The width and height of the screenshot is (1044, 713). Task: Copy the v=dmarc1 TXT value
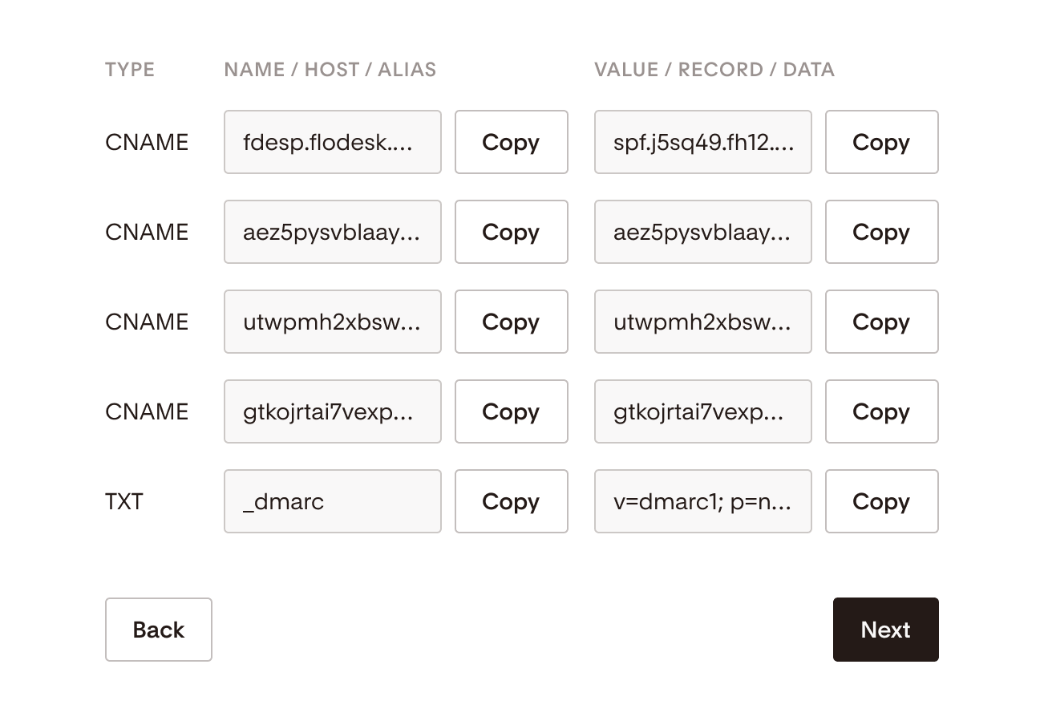point(882,501)
